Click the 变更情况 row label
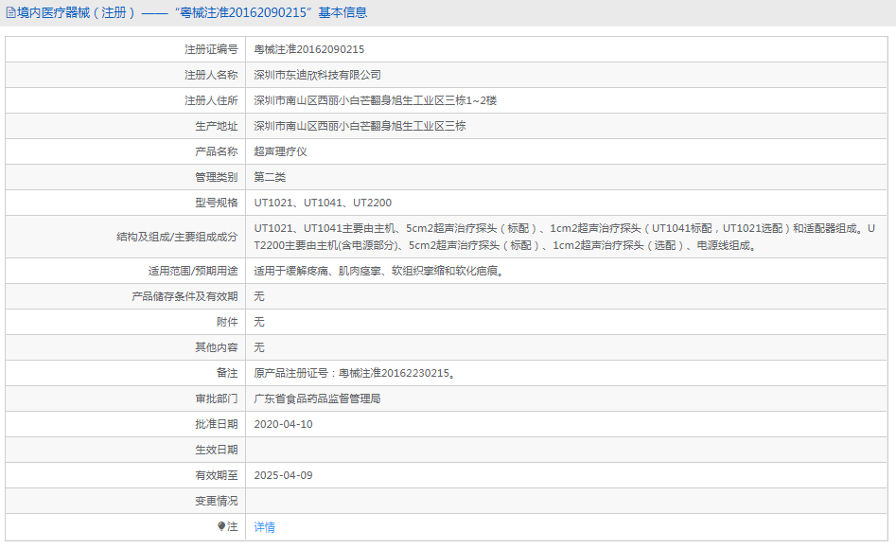The width and height of the screenshot is (896, 549). pyautogui.click(x=216, y=501)
